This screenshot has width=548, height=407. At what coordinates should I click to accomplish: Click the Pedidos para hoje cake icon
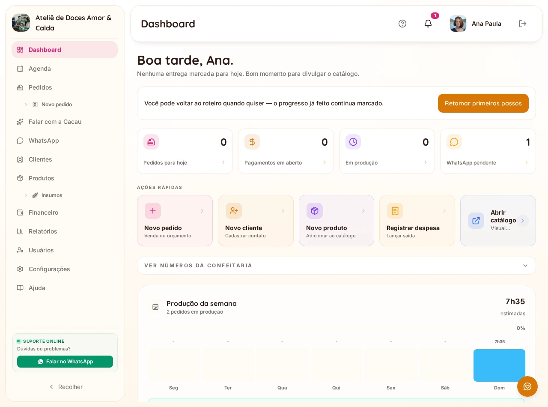151,142
